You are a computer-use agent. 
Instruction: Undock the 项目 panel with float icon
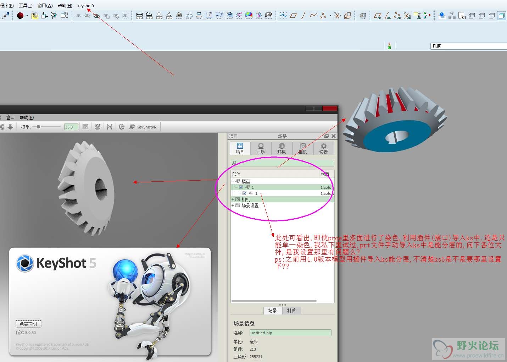327,136
